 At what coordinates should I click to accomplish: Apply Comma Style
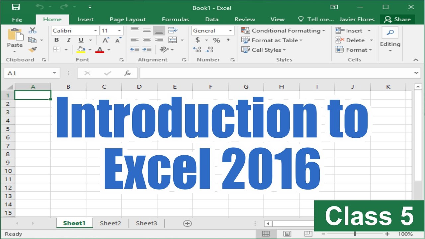tap(228, 40)
